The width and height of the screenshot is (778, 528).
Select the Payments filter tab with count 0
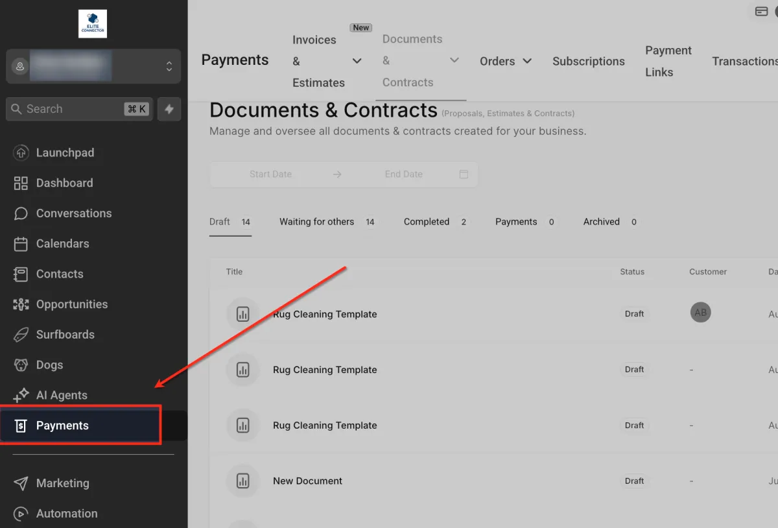526,222
